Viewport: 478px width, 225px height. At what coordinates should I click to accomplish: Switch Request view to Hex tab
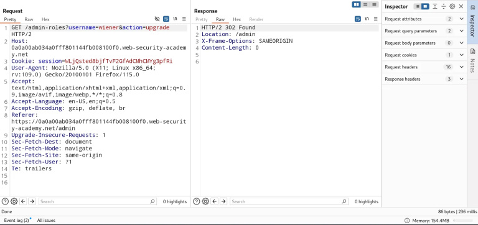45,19
